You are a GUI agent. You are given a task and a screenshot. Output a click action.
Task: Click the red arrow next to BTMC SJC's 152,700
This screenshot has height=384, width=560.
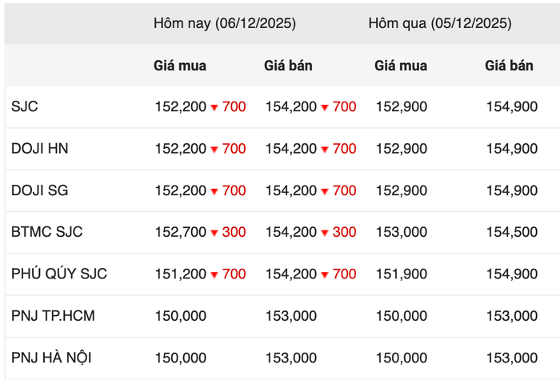[214, 233]
